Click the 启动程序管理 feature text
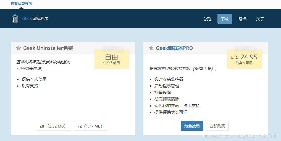This screenshot has height=141, width=281. tap(167, 86)
